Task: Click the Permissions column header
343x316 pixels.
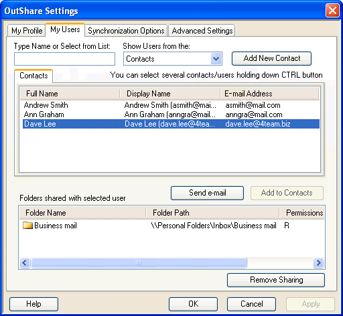Action: [302, 213]
